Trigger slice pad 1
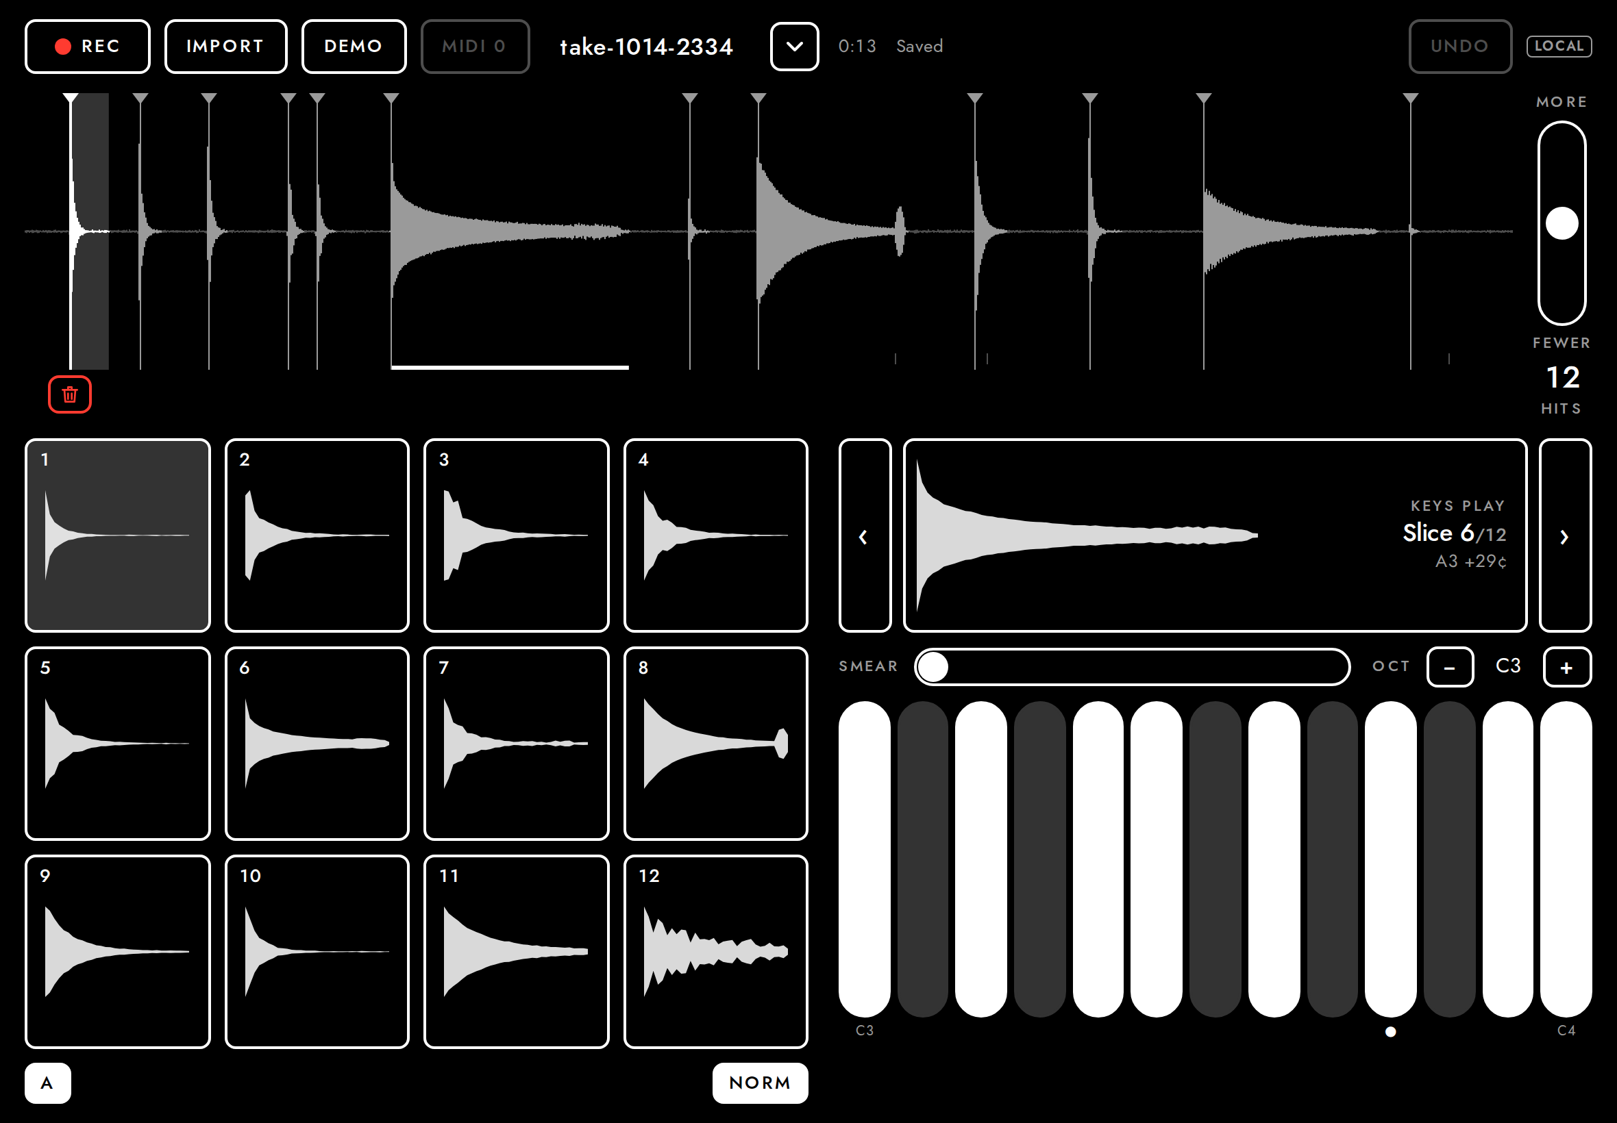 [118, 535]
